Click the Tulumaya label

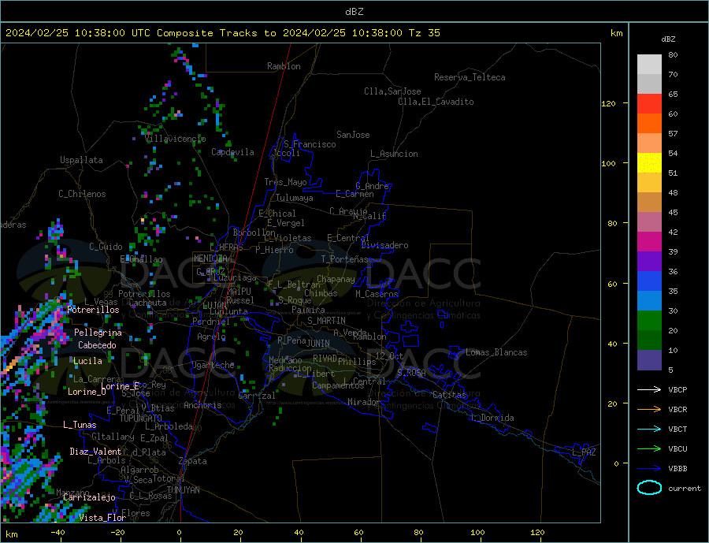pyautogui.click(x=295, y=198)
